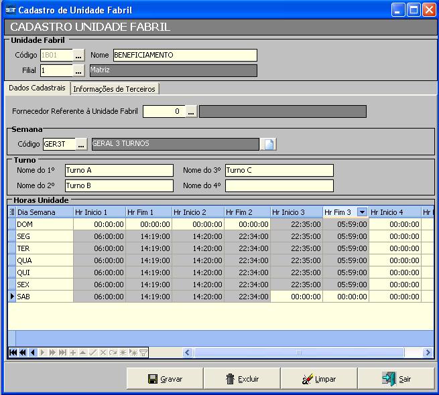439x395 pixels.
Task: Open the new document icon beside GERAL 3 TURNOS
Action: 268,144
